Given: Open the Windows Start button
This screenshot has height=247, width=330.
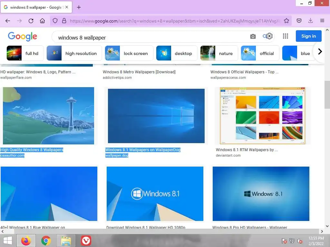Looking at the screenshot, I should [8, 241].
